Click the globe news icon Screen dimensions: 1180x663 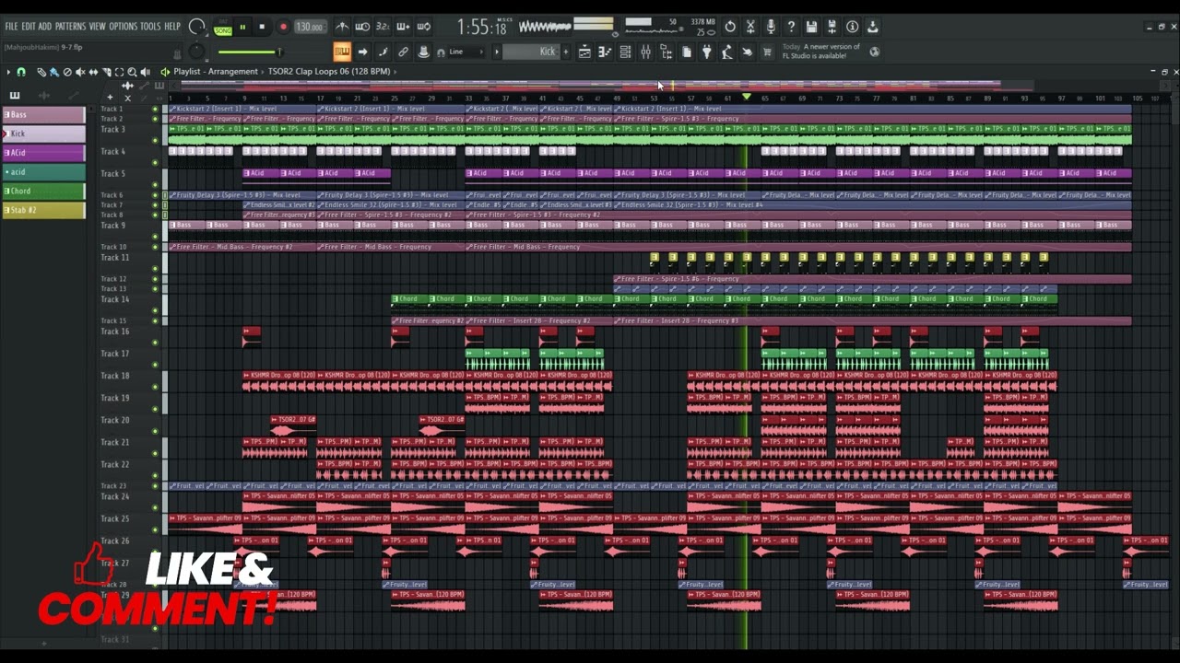(x=874, y=52)
